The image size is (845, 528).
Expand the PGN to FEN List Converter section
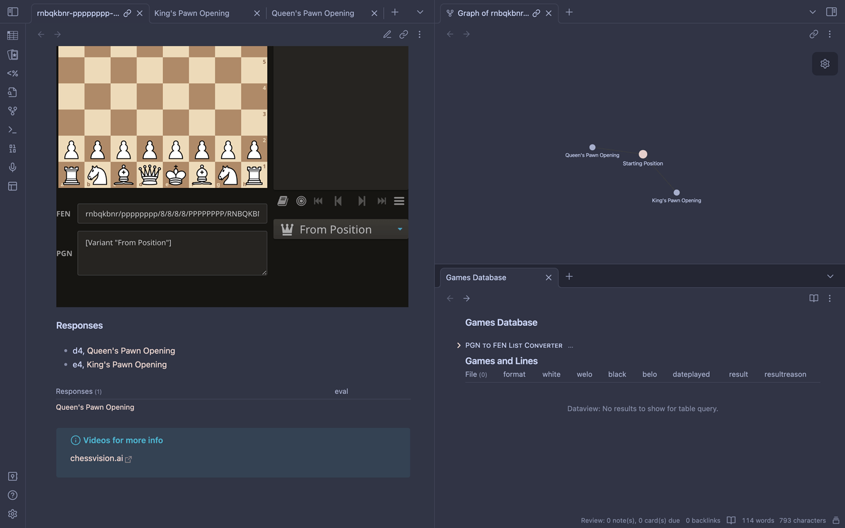click(459, 345)
